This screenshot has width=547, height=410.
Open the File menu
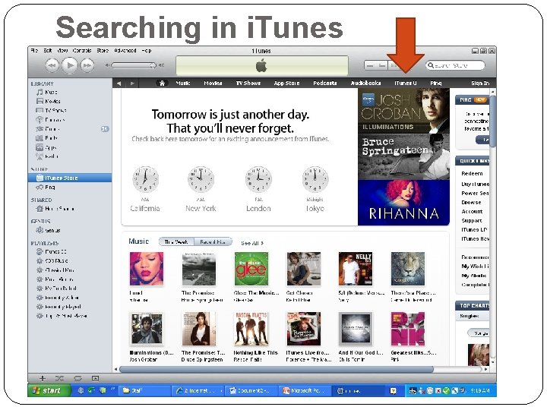[34, 51]
